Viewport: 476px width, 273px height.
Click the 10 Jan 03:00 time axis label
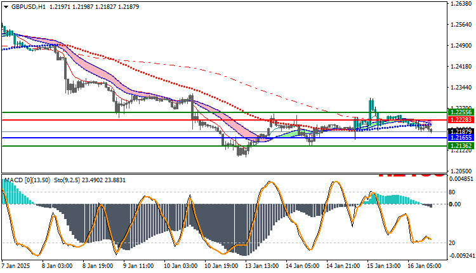pos(181,266)
